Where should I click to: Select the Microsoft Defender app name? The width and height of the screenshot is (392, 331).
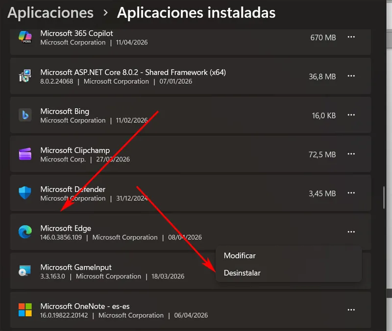[x=73, y=189]
